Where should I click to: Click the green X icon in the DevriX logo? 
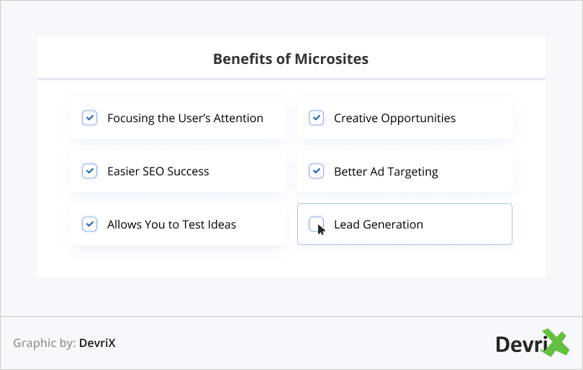(553, 343)
